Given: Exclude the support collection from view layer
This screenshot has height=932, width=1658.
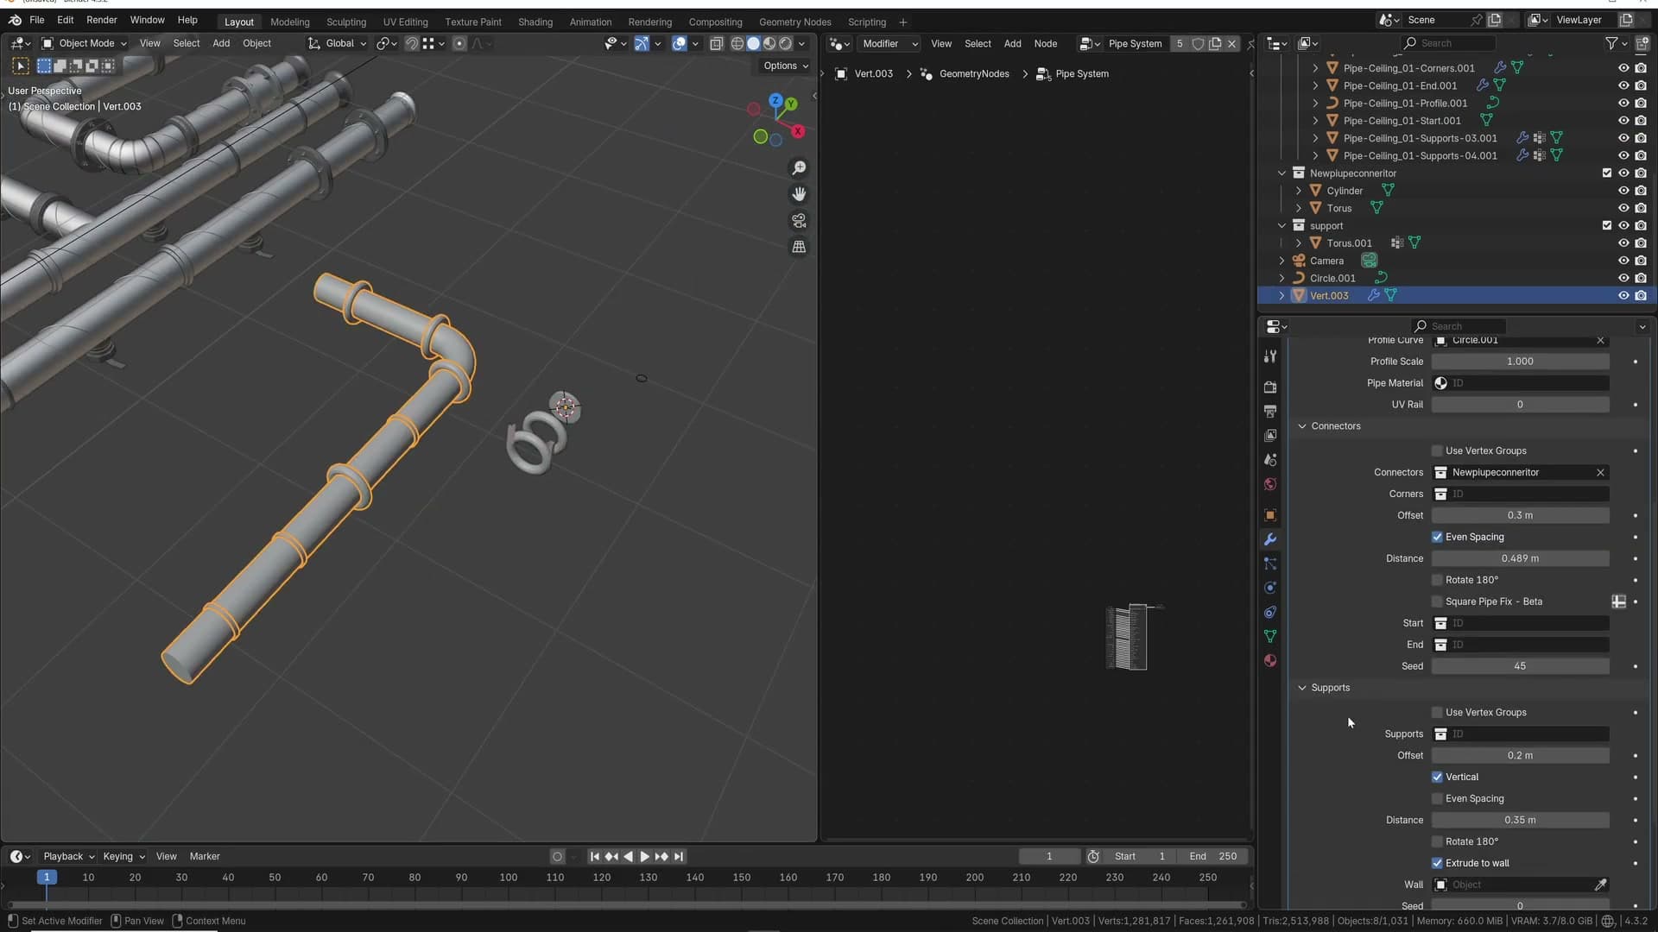Looking at the screenshot, I should [1606, 225].
